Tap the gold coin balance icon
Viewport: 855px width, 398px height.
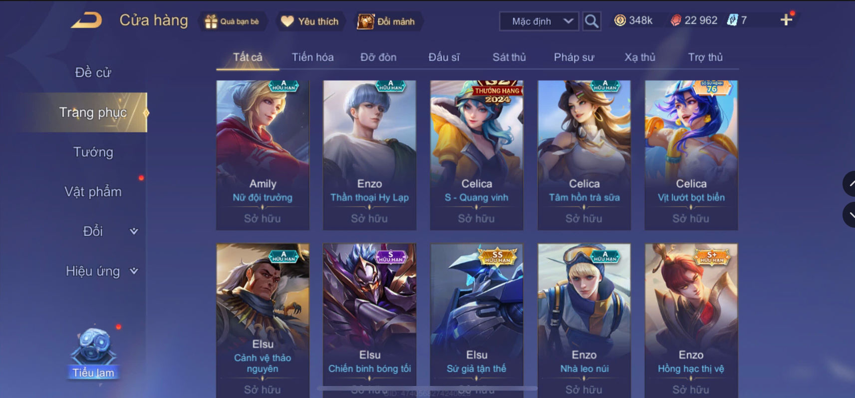click(619, 20)
